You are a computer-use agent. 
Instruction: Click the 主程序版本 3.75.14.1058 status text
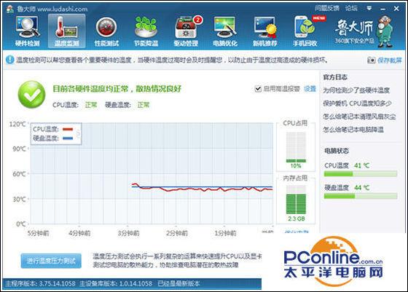pyautogui.click(x=40, y=283)
